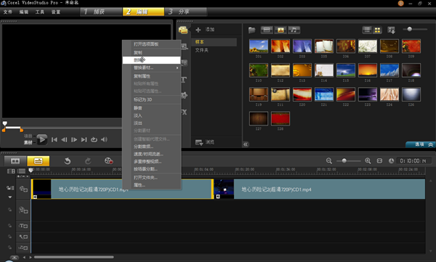Zoom in the timeline
The width and height of the screenshot is (436, 262).
(368, 161)
